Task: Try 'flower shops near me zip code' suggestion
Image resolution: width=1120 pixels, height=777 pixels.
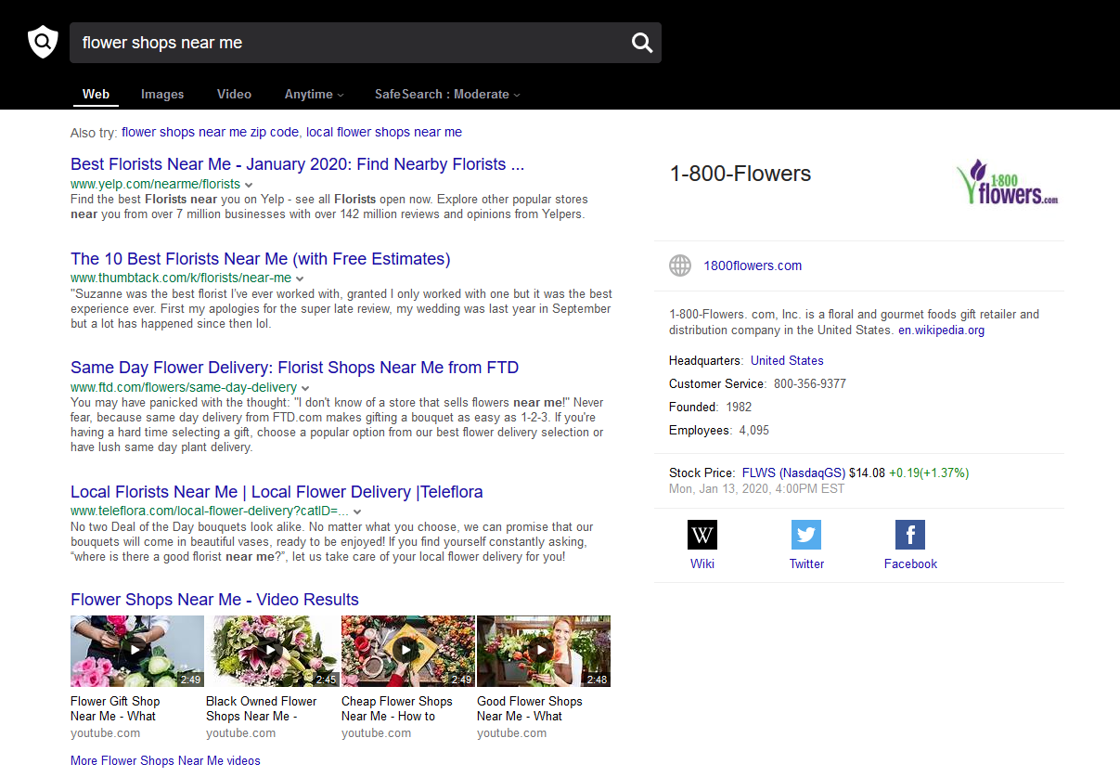Action: pyautogui.click(x=210, y=132)
